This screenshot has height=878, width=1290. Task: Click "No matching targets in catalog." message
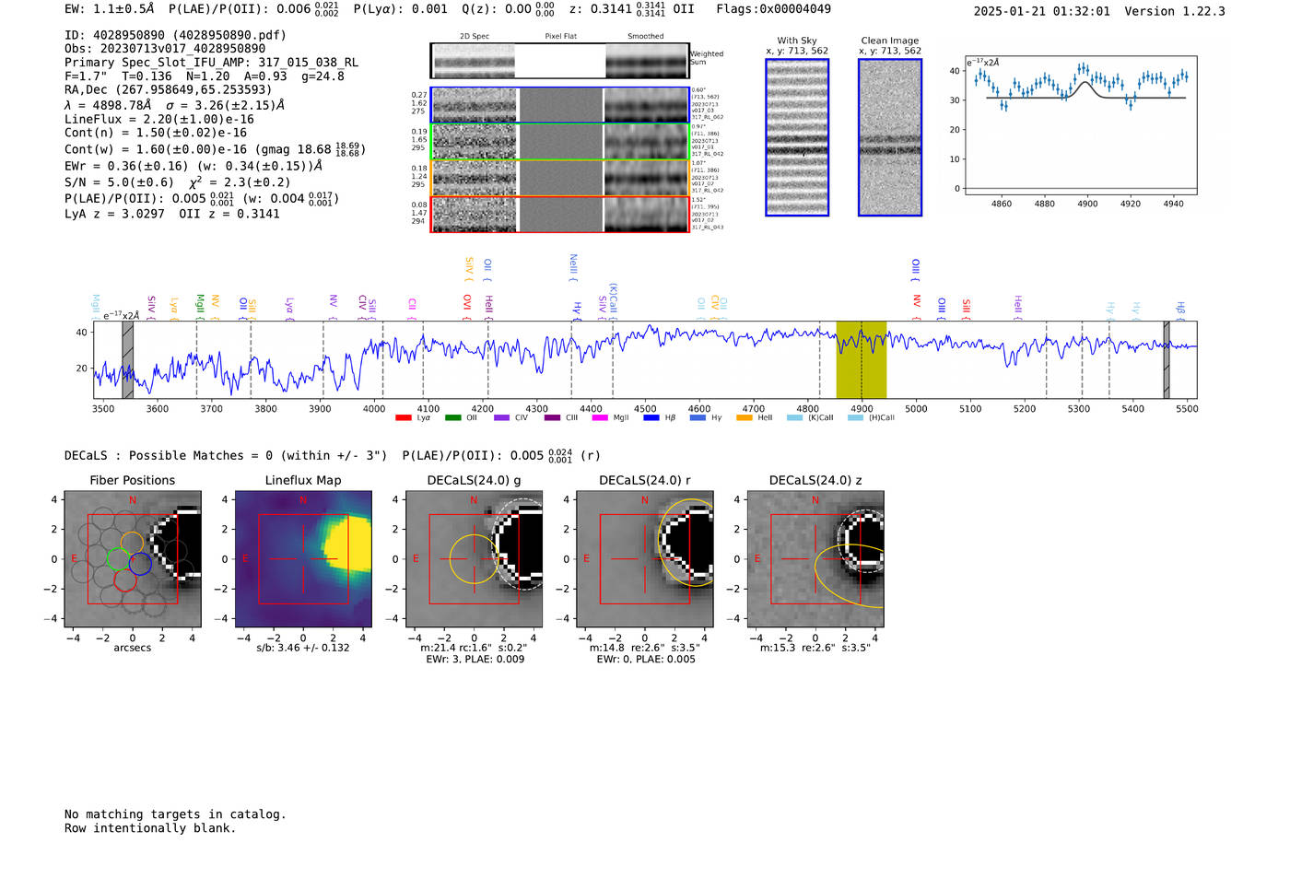pos(175,814)
